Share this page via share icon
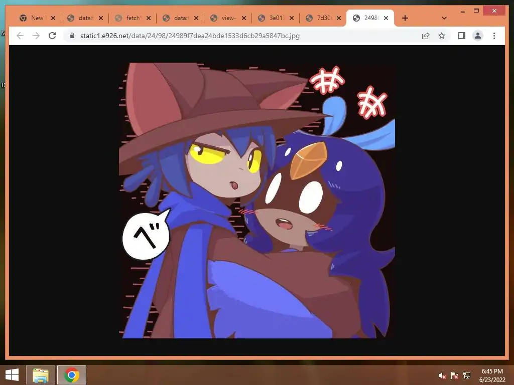 pyautogui.click(x=426, y=36)
